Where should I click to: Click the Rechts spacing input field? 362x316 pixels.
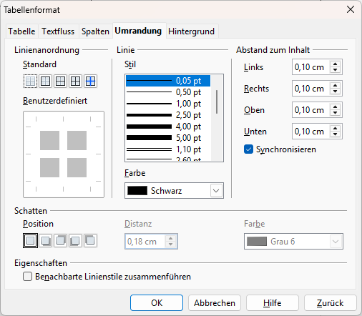[x=311, y=89]
